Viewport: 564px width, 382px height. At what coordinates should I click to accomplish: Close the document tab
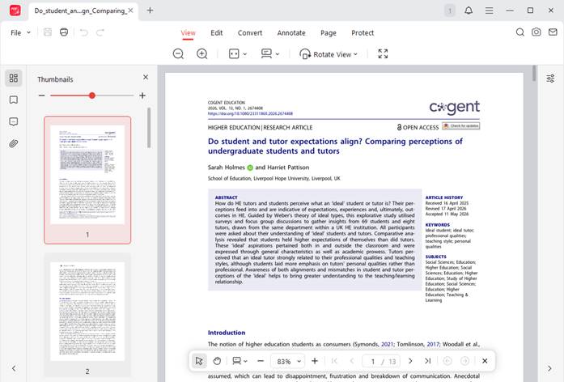(x=130, y=11)
